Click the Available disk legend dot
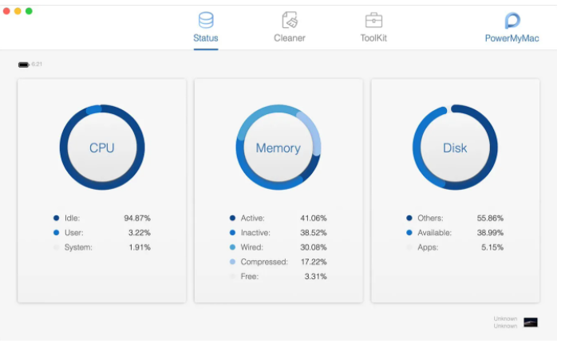 coord(409,232)
